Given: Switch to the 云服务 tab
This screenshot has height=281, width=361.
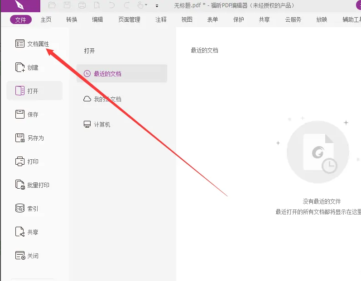Looking at the screenshot, I should (x=293, y=20).
